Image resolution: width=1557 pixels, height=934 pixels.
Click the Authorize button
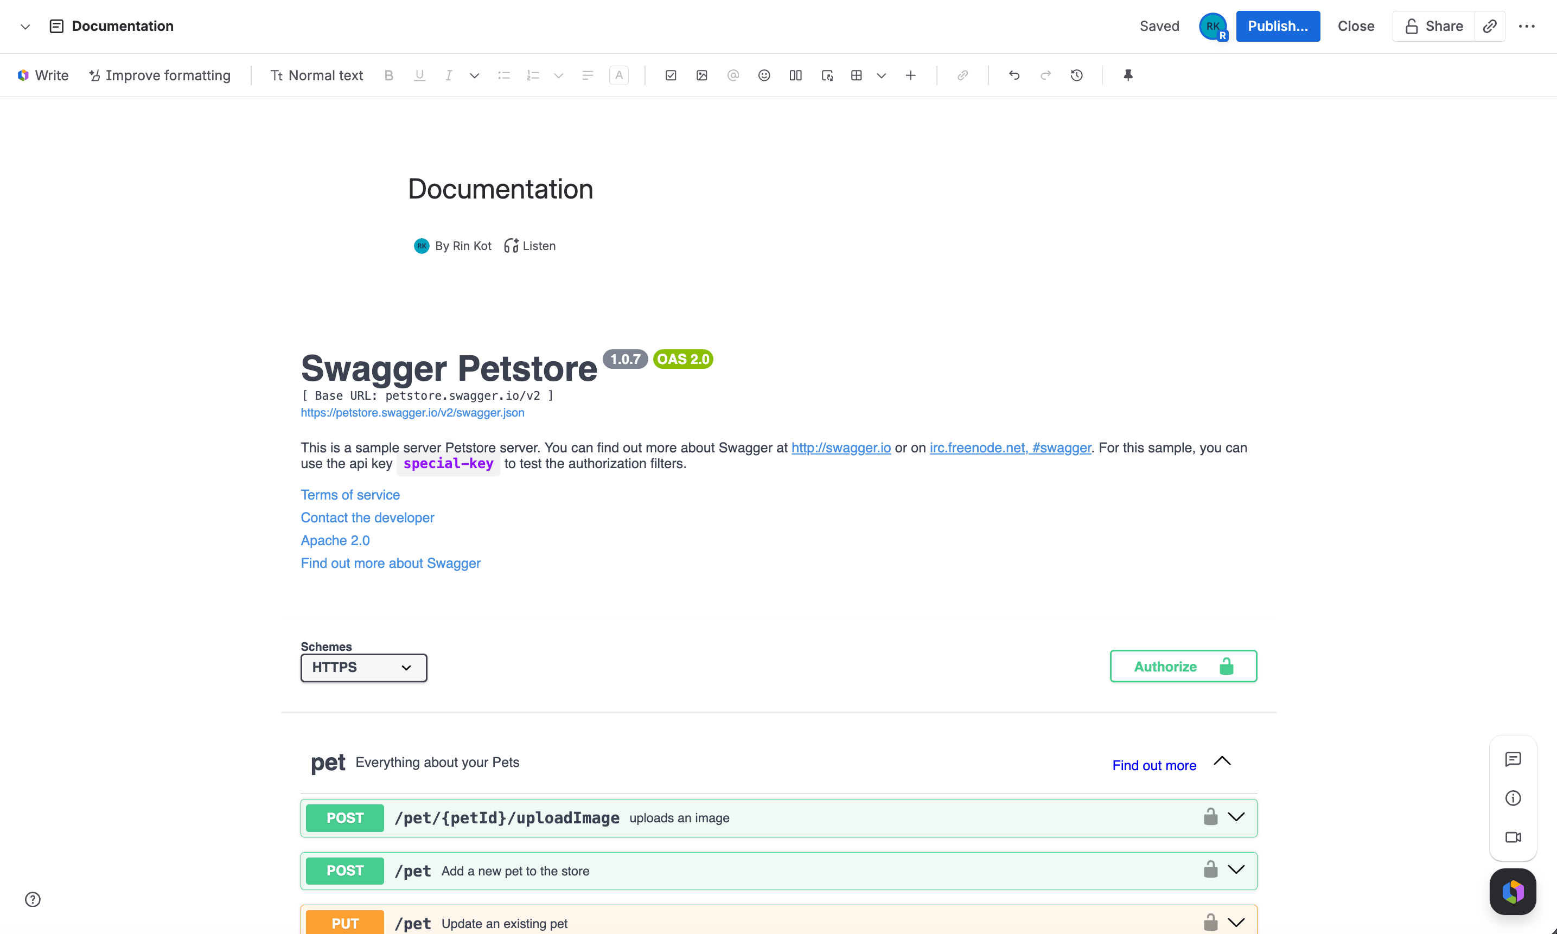point(1183,667)
